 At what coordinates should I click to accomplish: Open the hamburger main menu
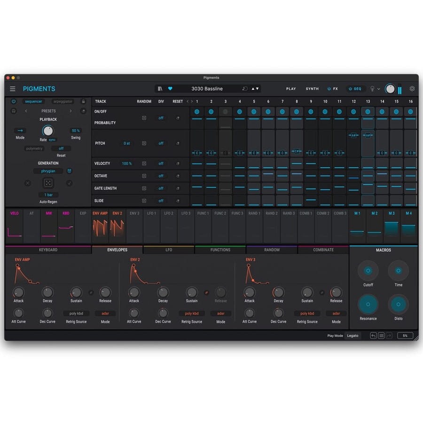tap(12, 89)
